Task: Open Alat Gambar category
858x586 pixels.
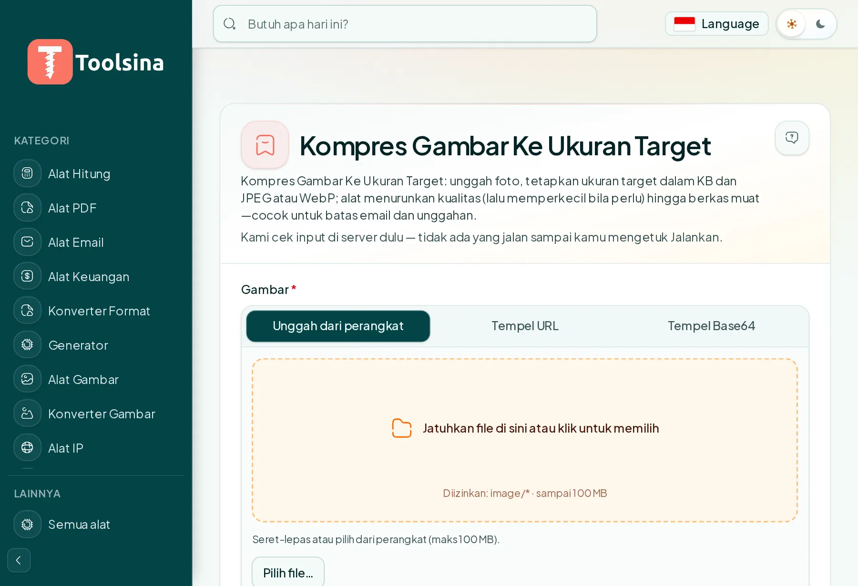Action: (95, 379)
